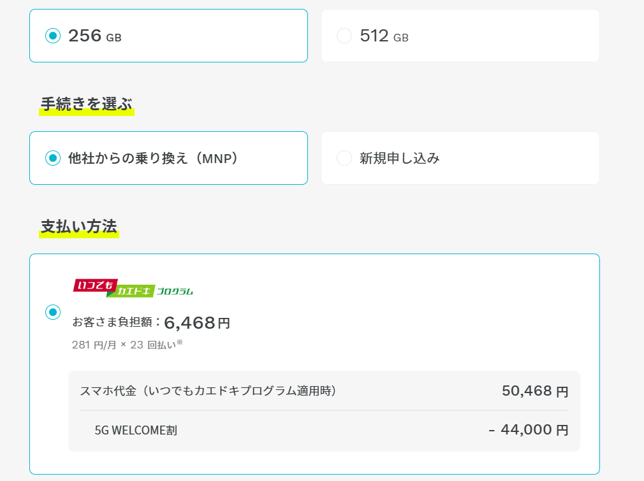
Task: Click the 新規申し込み label text
Action: tap(400, 158)
